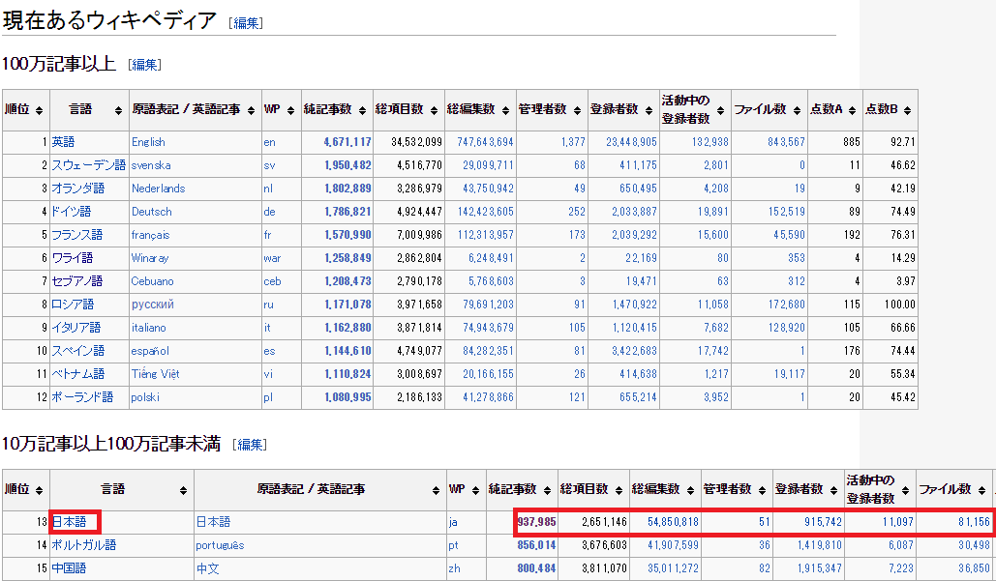Open the ポルトガル語 language article

[x=84, y=545]
